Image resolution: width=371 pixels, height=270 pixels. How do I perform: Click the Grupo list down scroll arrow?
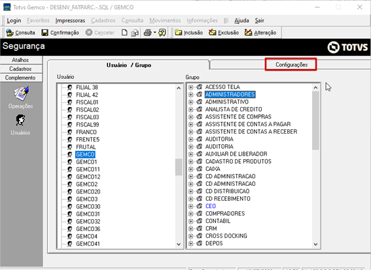point(315,245)
